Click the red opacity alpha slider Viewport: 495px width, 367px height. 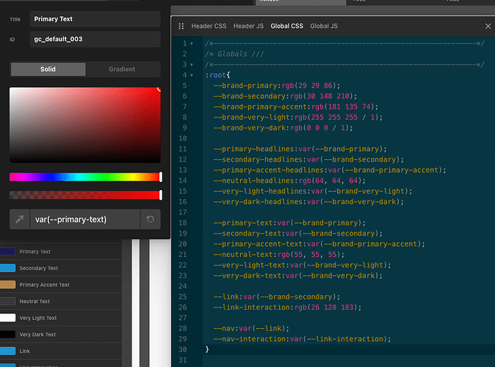[x=85, y=195]
